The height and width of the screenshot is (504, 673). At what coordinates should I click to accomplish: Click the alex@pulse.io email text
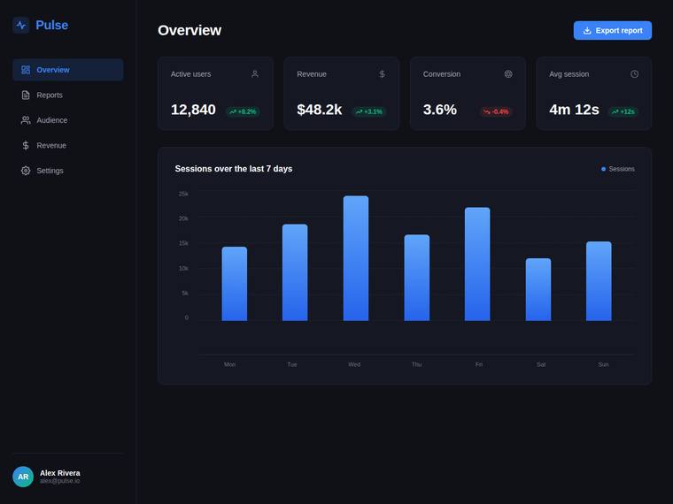tap(60, 481)
